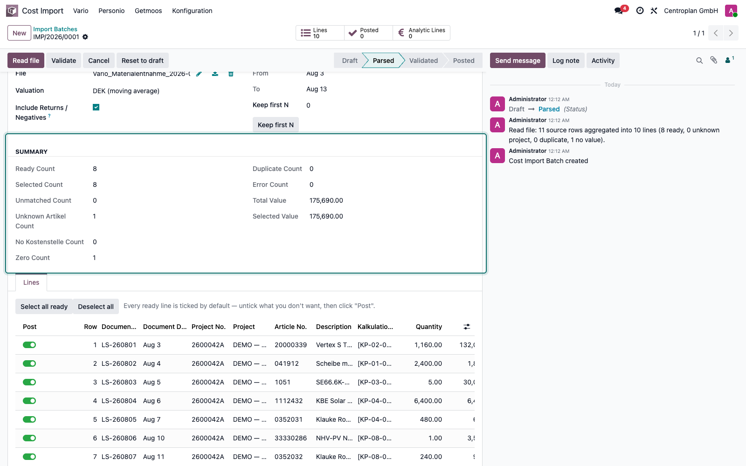Disable Post switch for LS-260804
746x466 pixels.
(x=29, y=401)
